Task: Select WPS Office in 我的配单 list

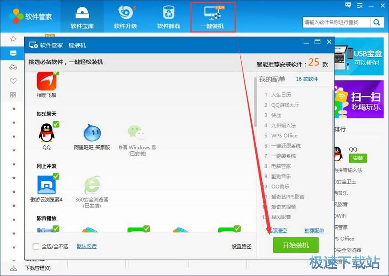Action: pyautogui.click(x=284, y=136)
